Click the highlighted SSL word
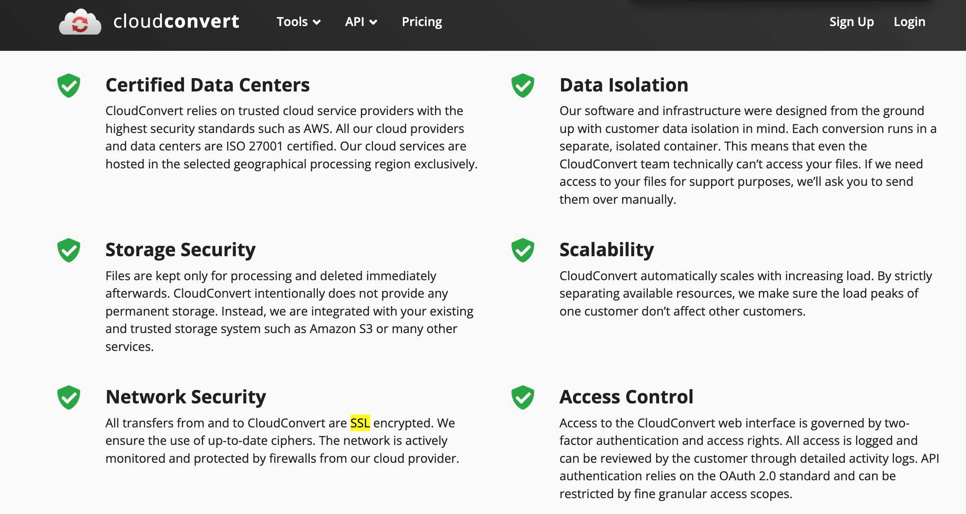 pos(360,423)
